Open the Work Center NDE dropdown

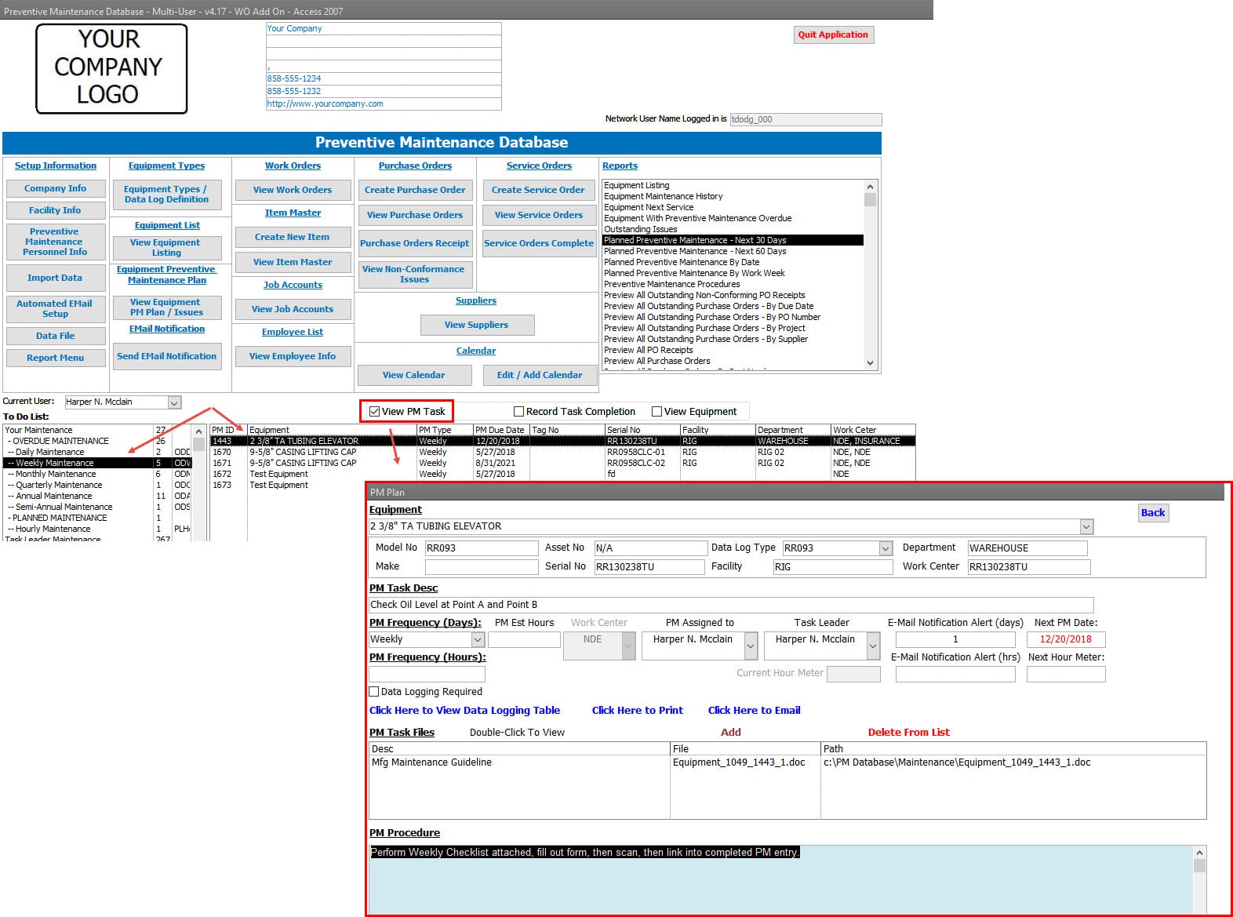pyautogui.click(x=628, y=645)
